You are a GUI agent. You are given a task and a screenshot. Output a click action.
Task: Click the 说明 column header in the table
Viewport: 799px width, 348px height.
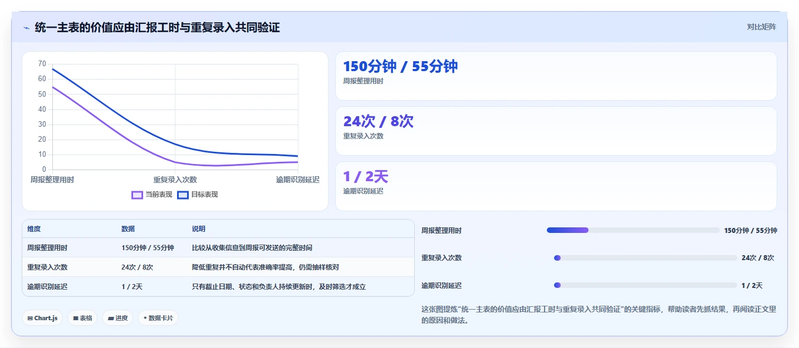(x=199, y=229)
